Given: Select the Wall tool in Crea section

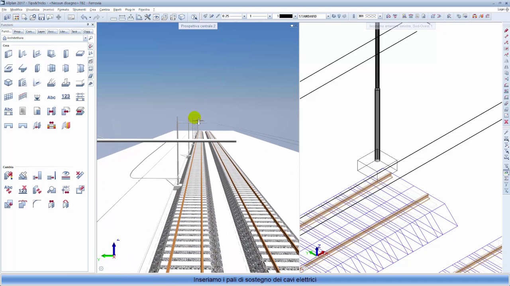Looking at the screenshot, I should (x=8, y=54).
